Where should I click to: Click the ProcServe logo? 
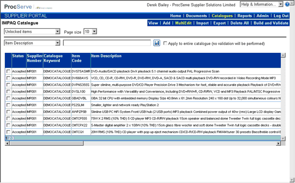tap(18, 7)
